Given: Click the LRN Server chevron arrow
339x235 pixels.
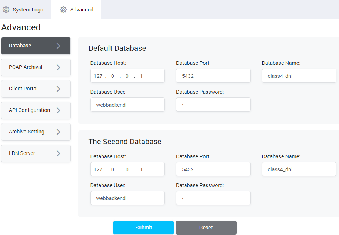Looking at the screenshot, I should (58, 153).
